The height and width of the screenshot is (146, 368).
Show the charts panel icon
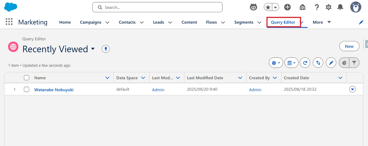pyautogui.click(x=344, y=63)
